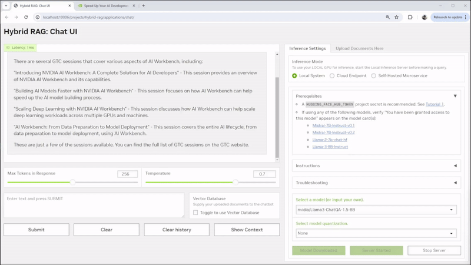Click the Temperature value field showing 0.7
This screenshot has height=265, width=471.
coord(264,174)
